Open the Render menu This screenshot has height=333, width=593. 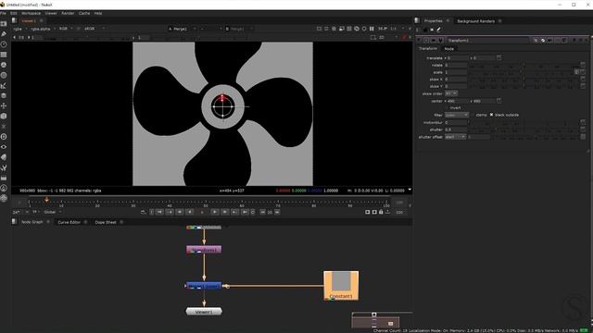pyautogui.click(x=68, y=13)
